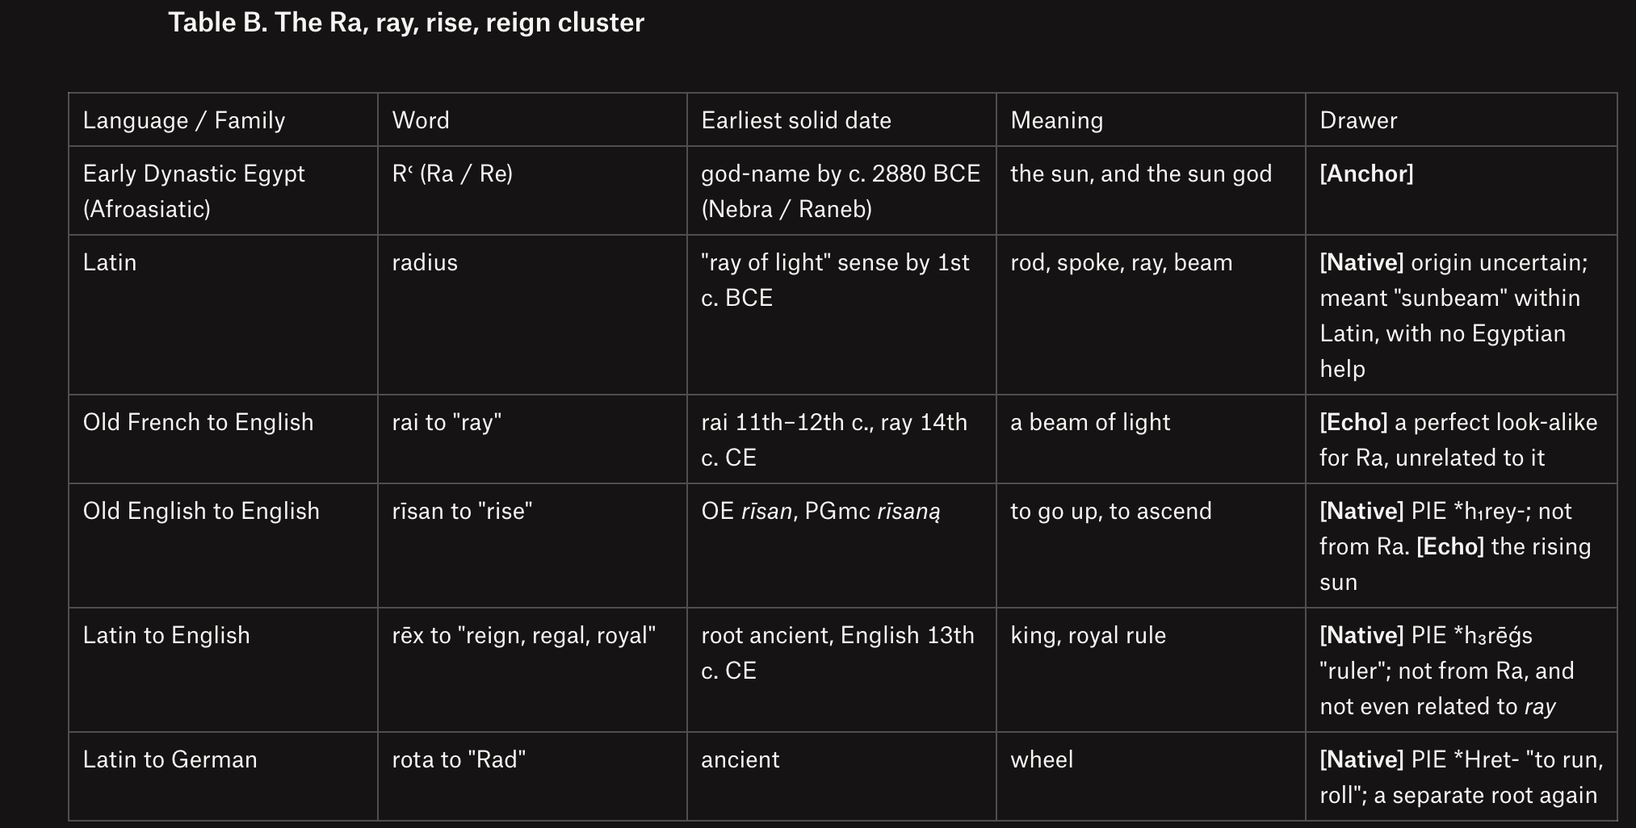
Task: Click the Earliest solid date header
Action: click(x=842, y=120)
